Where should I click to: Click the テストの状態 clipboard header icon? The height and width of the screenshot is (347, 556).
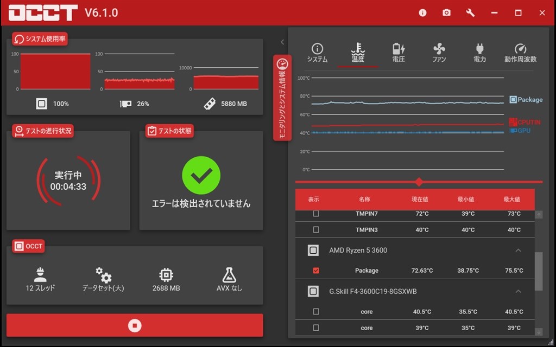tap(152, 131)
